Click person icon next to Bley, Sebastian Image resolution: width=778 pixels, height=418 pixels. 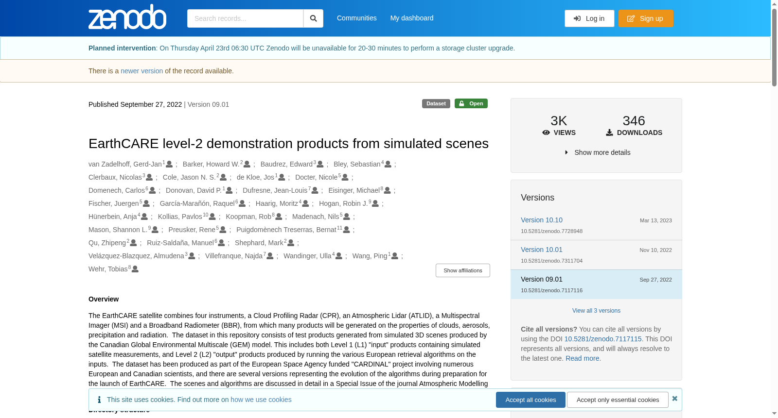[x=388, y=164]
